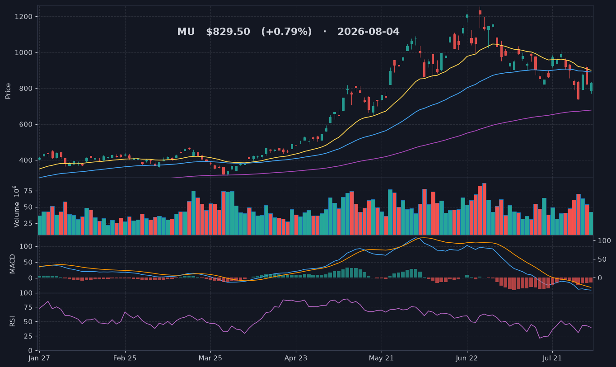Click the 400 tick on the Price axis
The height and width of the screenshot is (367, 616).
pos(26,160)
